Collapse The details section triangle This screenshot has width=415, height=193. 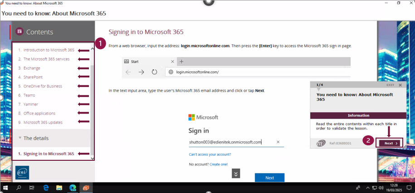(20, 138)
